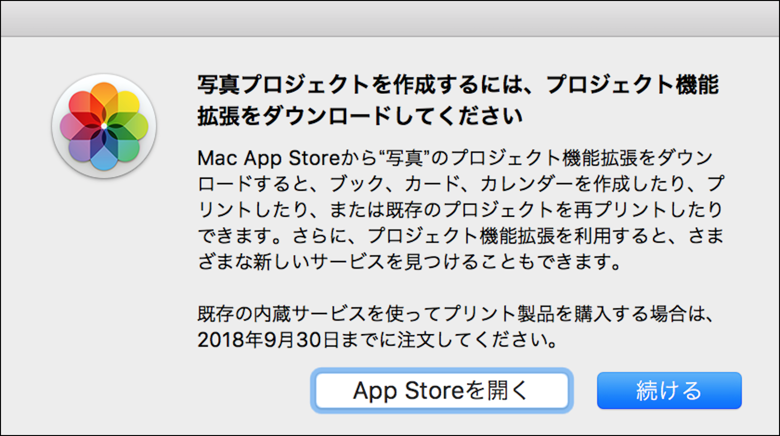Click the green right petal of Photos icon
The width and height of the screenshot is (780, 436).
(x=134, y=126)
